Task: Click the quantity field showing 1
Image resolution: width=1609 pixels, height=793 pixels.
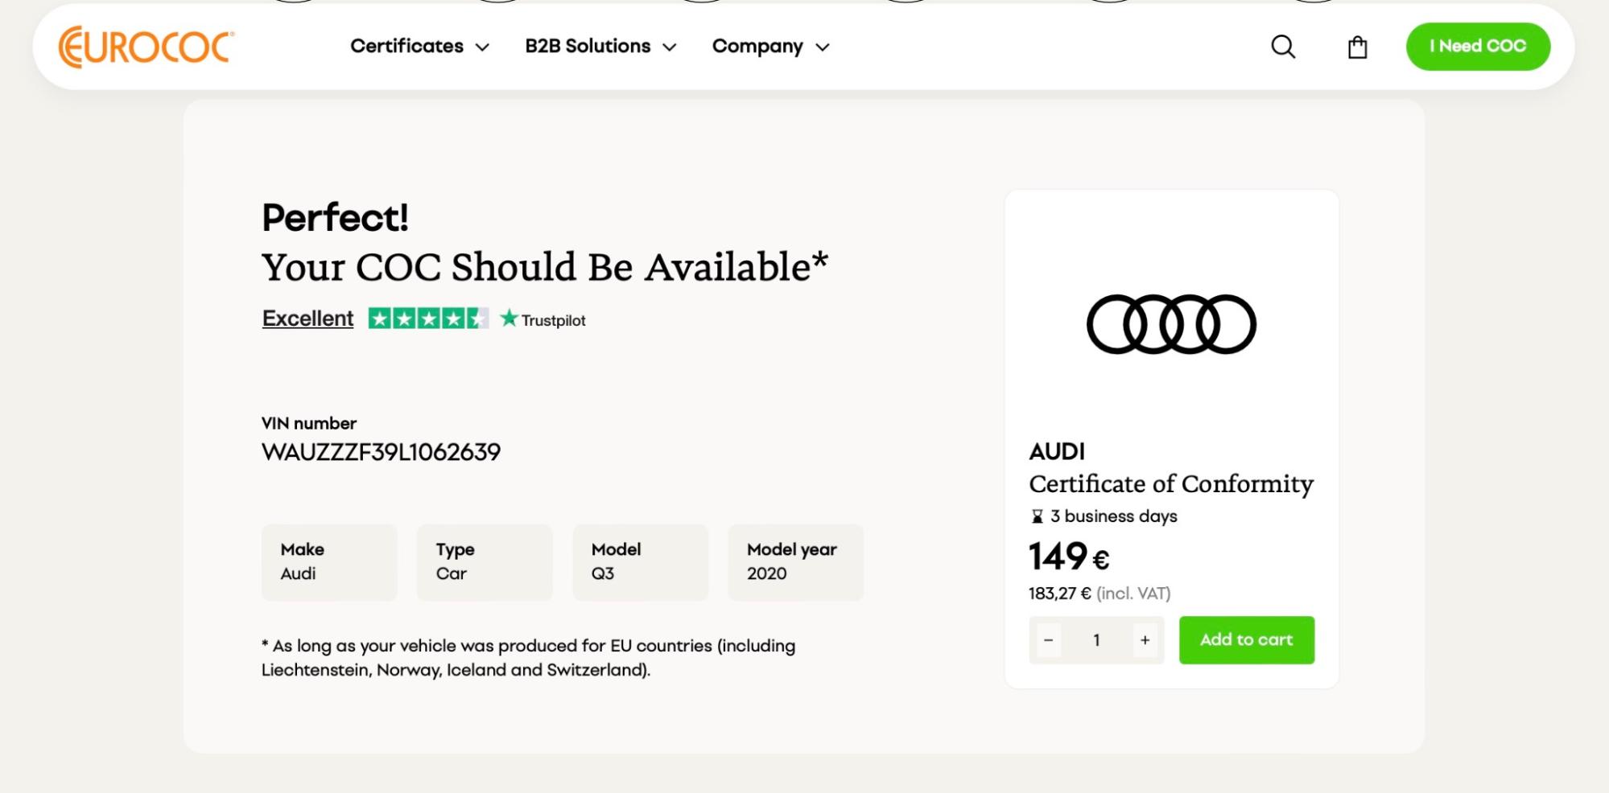Action: click(x=1096, y=640)
